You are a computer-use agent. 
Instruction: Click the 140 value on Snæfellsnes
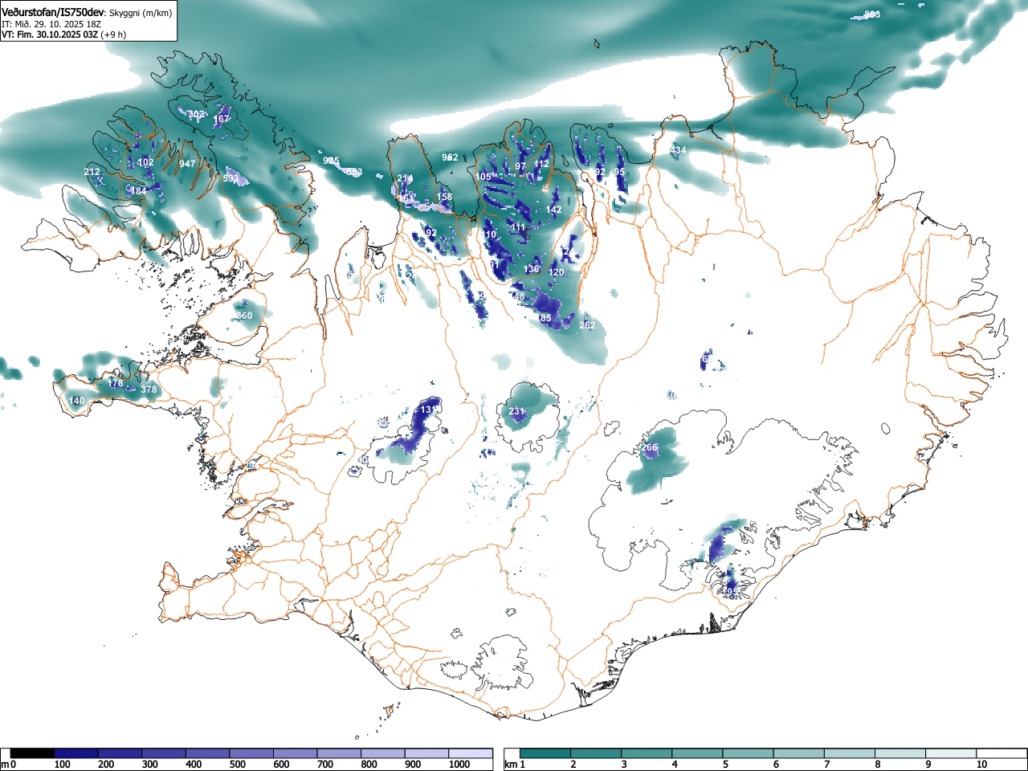[76, 401]
